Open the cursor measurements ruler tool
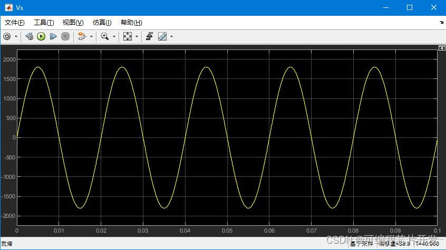The height and width of the screenshot is (250, 446). [x=162, y=36]
